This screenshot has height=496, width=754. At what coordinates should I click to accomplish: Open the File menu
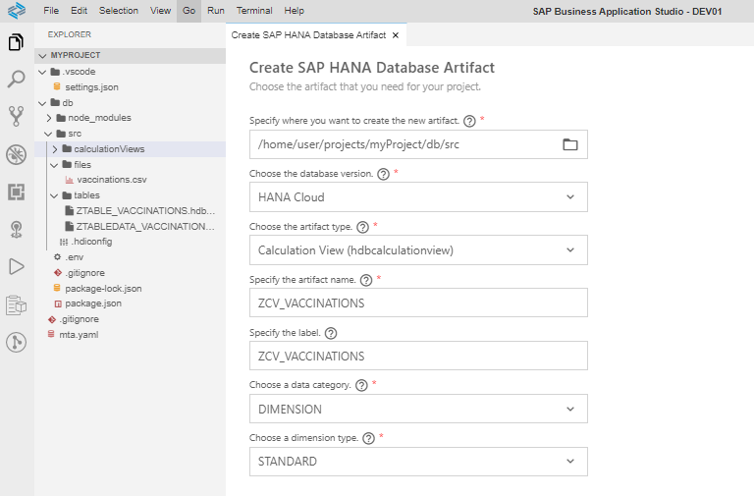(x=51, y=11)
